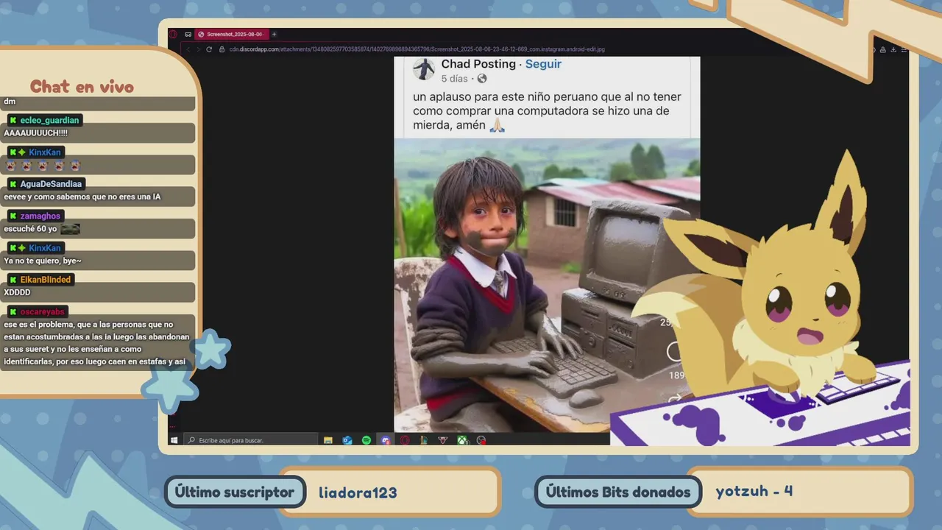Click username EikanBlinded in chat
Image resolution: width=942 pixels, height=530 pixels.
46,280
